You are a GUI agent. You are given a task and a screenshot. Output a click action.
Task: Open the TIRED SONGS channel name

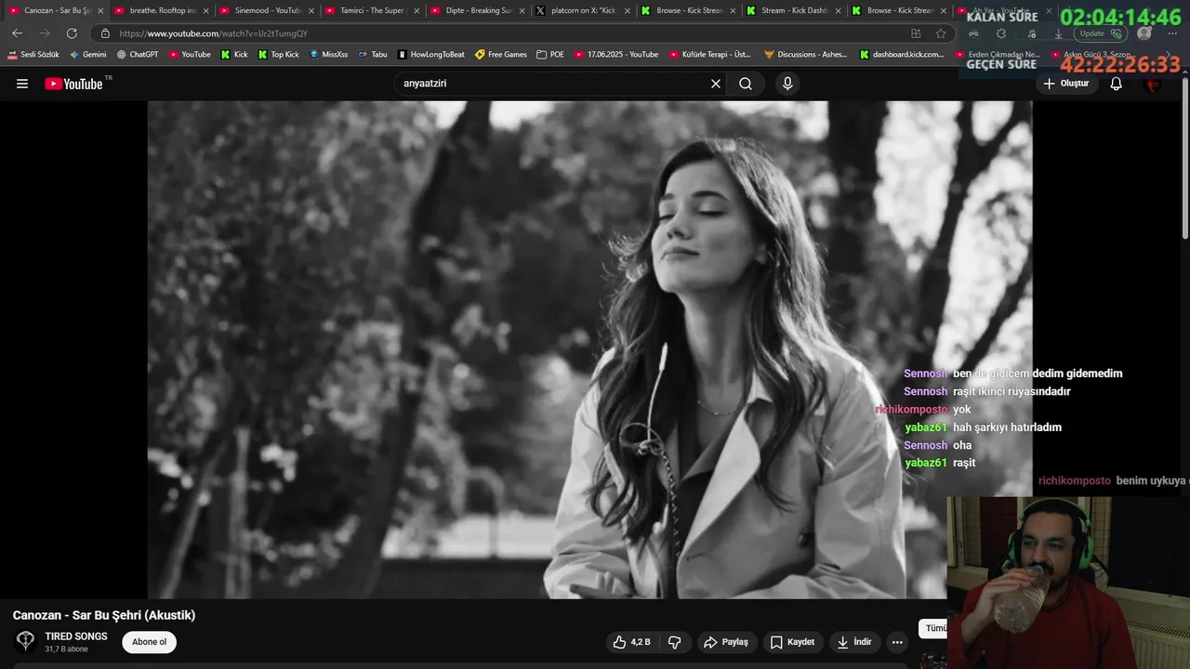click(76, 636)
